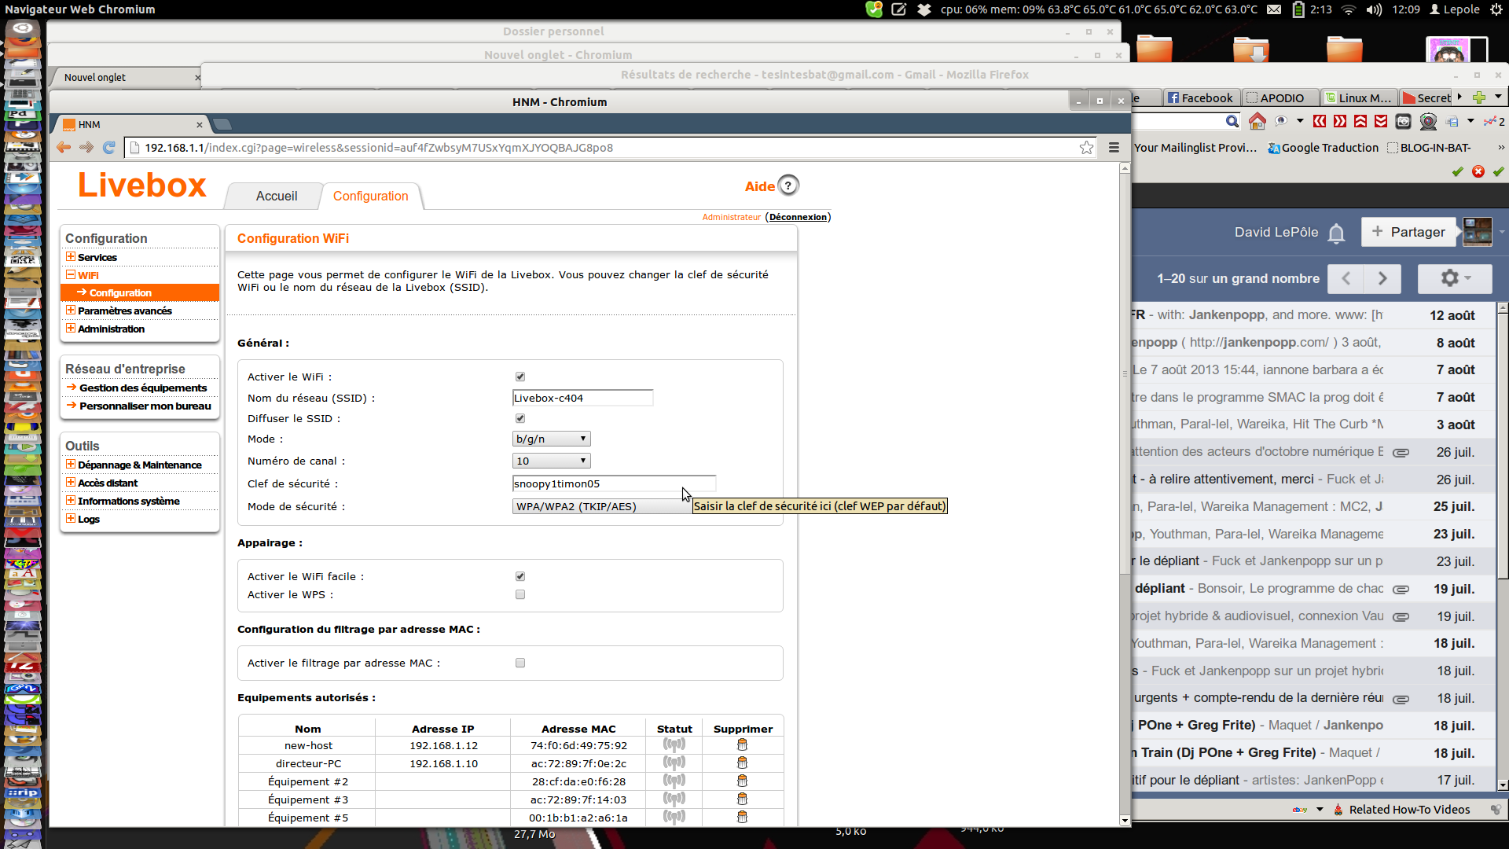Enable the Activer le WPS checkbox
Image resolution: width=1509 pixels, height=849 pixels.
(x=520, y=594)
